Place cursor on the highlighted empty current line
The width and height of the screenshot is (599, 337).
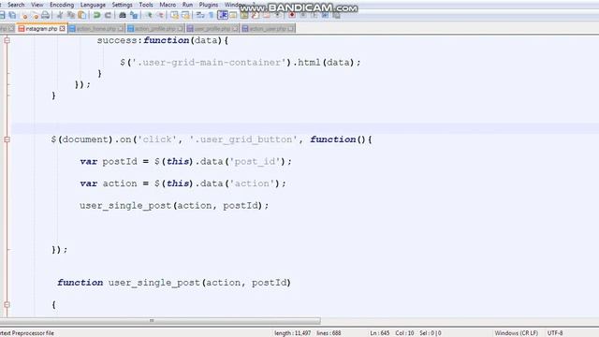305,128
